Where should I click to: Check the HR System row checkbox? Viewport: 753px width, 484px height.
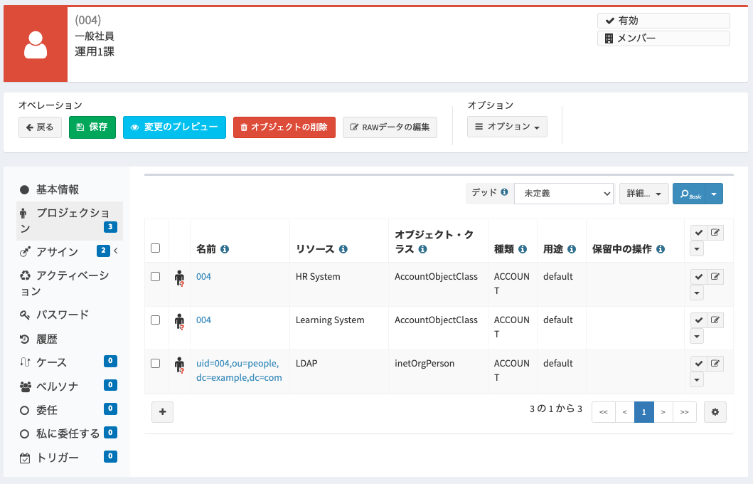click(x=155, y=276)
